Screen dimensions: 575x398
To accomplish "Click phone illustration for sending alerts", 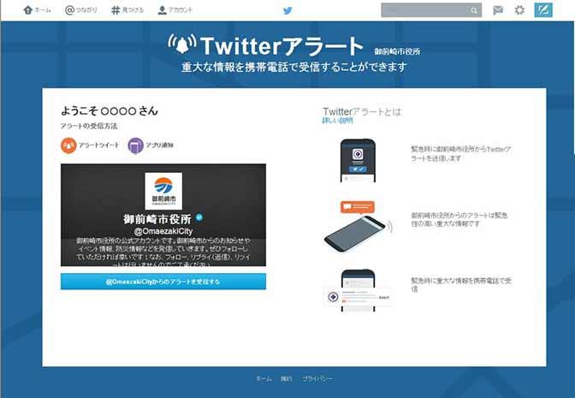I will coord(358,160).
